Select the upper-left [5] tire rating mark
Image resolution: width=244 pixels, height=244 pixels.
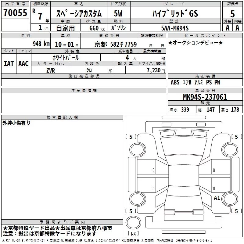[131, 137]
